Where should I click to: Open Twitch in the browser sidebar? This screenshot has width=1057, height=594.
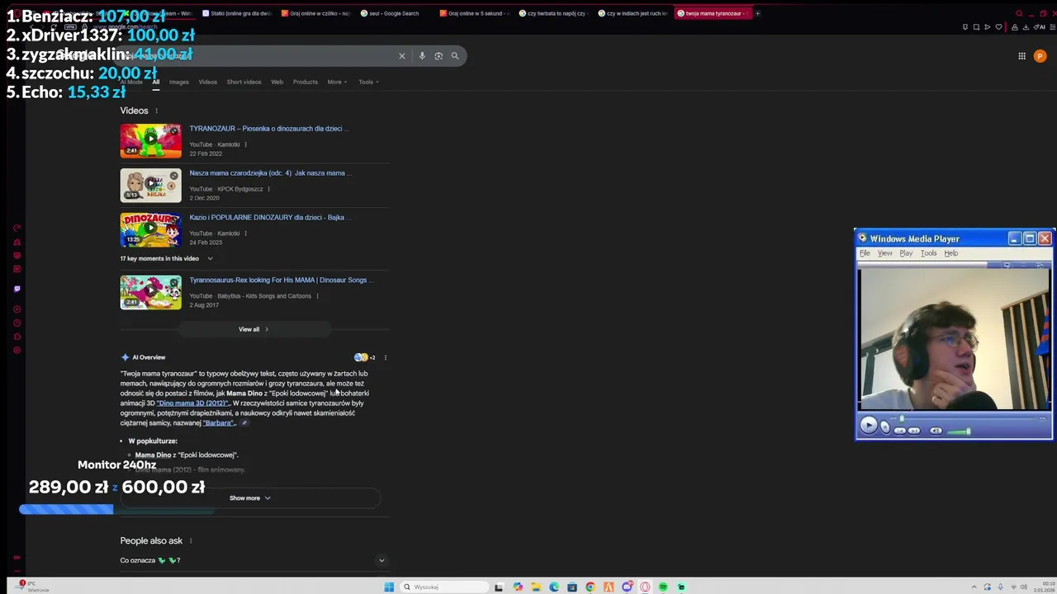click(x=17, y=289)
